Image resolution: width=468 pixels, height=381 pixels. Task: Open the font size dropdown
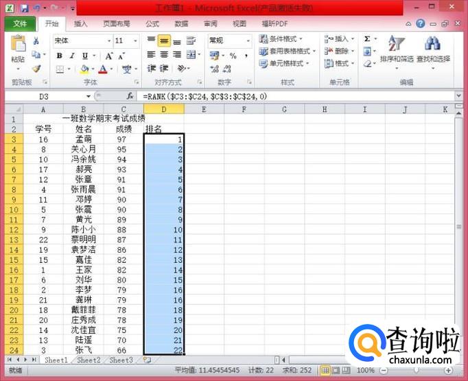135,41
